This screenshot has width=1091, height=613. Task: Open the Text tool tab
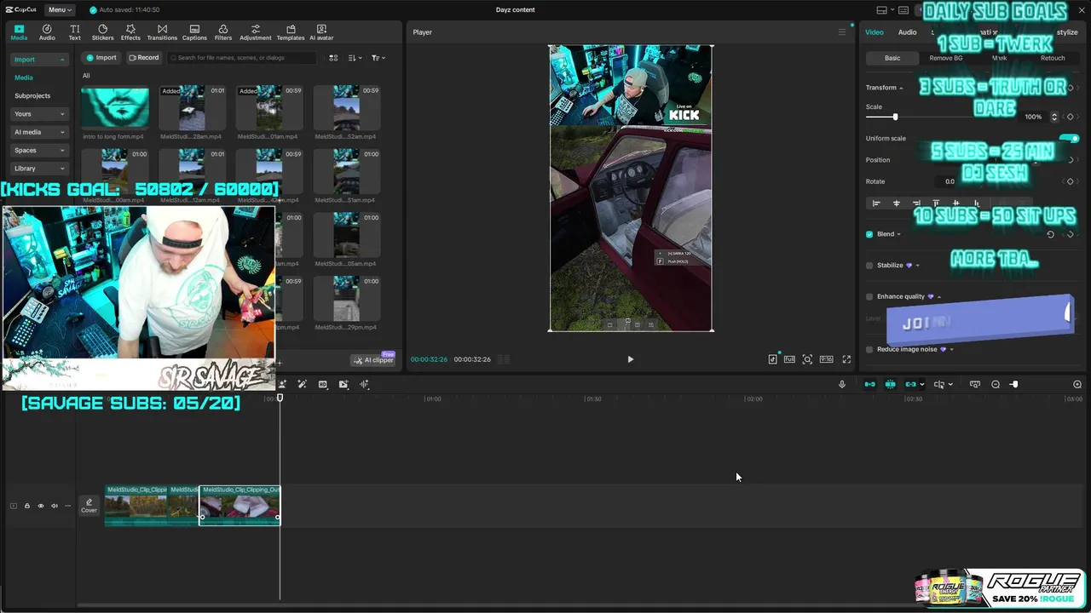74,32
